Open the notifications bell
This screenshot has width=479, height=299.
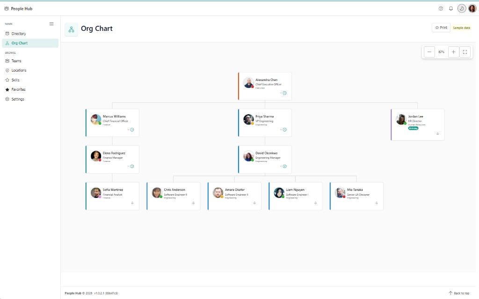(450, 8)
